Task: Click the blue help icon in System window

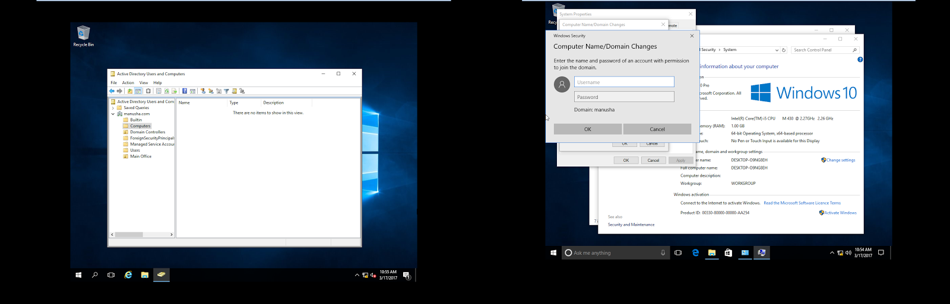Action: point(860,59)
